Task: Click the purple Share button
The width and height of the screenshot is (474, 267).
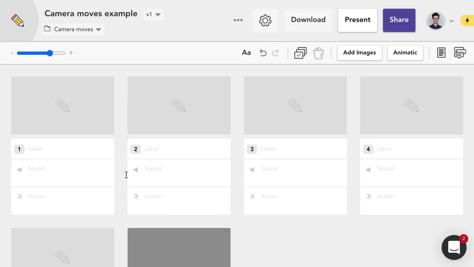Action: click(399, 20)
